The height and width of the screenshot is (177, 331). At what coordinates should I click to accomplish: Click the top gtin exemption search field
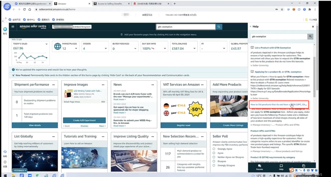186,27
